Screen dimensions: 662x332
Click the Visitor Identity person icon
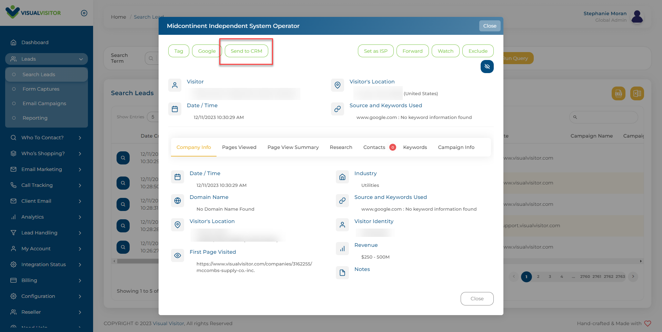(342, 225)
